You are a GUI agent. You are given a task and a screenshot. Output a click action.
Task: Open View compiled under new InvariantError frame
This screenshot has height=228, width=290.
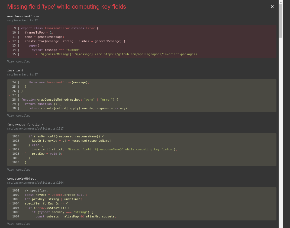(19, 61)
